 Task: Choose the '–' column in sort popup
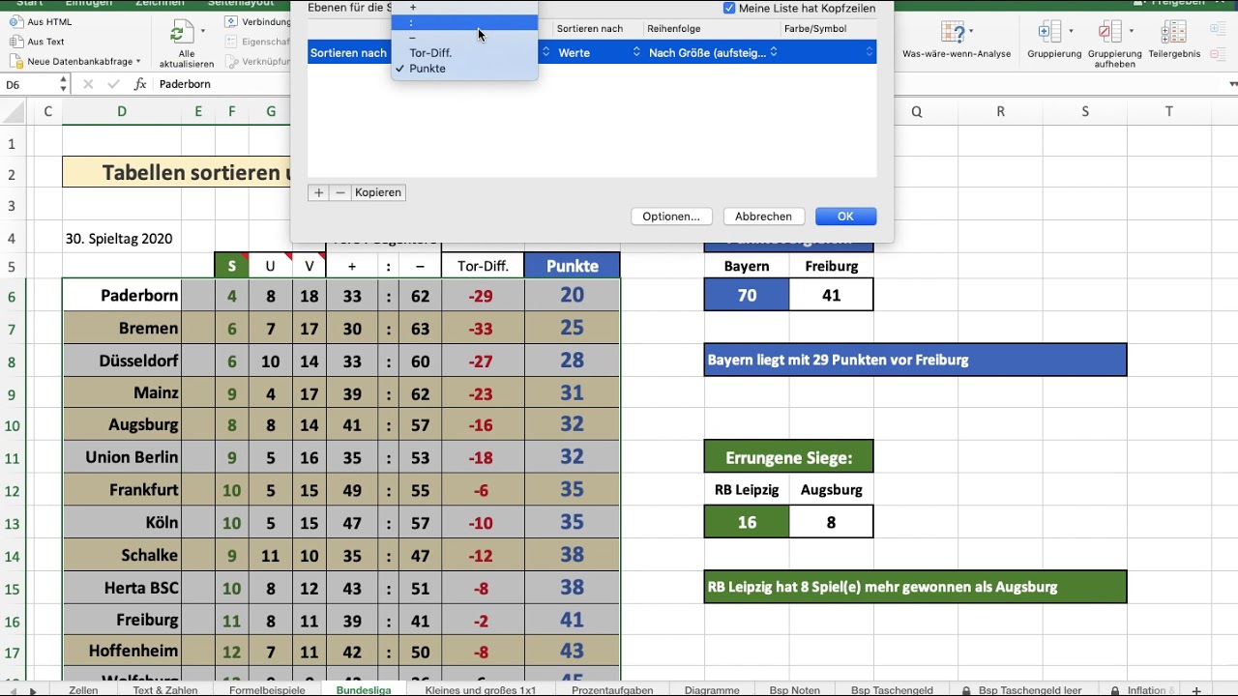pyautogui.click(x=464, y=38)
